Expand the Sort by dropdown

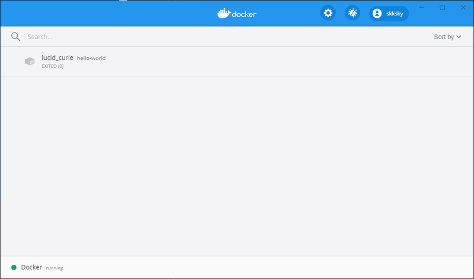tap(447, 37)
